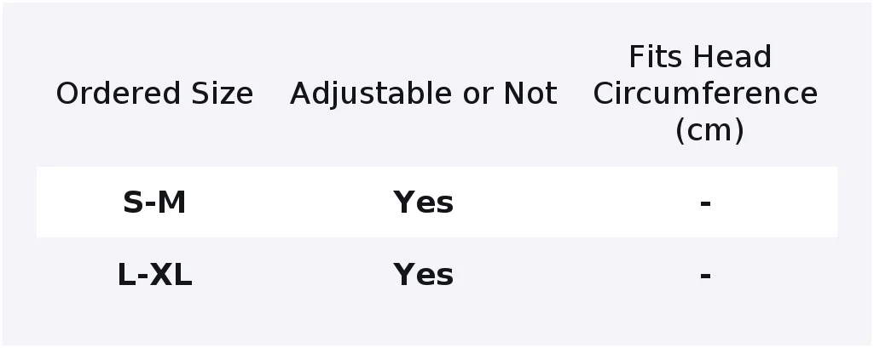Click the word or in Adjustable header

[x=478, y=95]
